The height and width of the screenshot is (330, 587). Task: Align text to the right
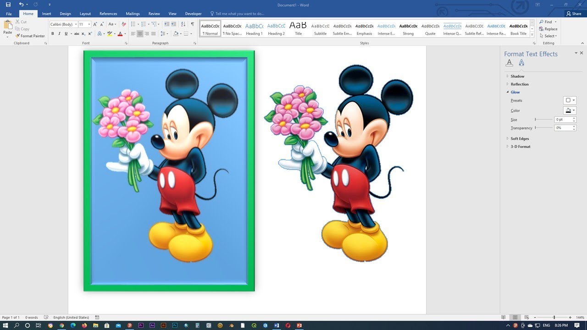[147, 33]
